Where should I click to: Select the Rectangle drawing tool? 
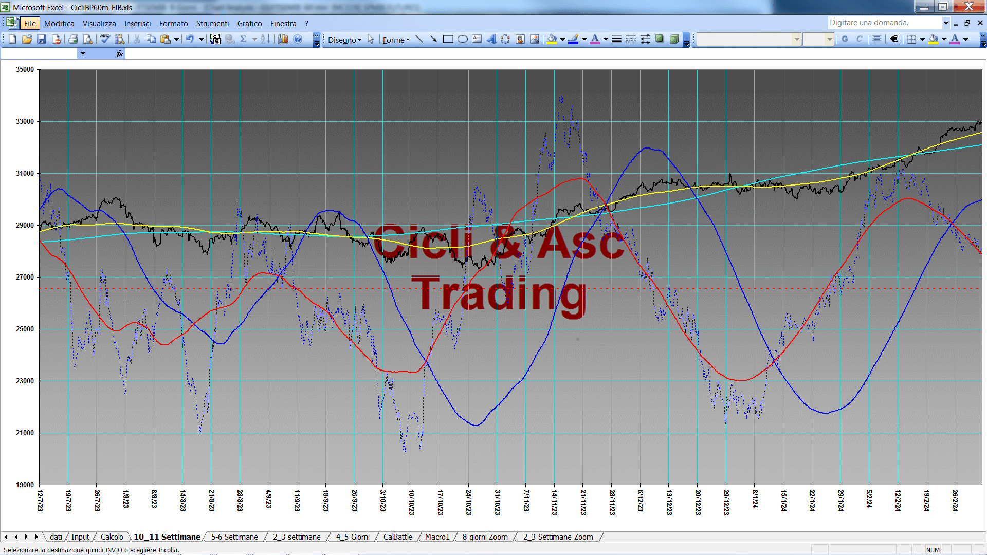(x=448, y=39)
